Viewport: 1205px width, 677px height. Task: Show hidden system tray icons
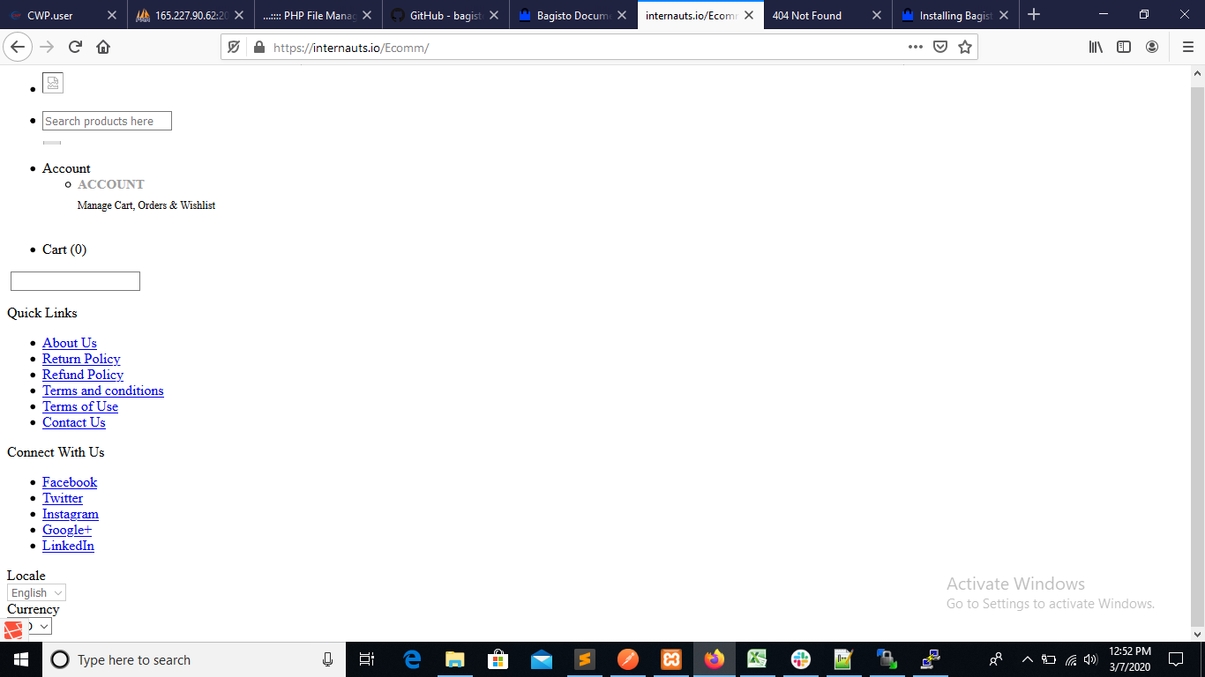pyautogui.click(x=1027, y=659)
